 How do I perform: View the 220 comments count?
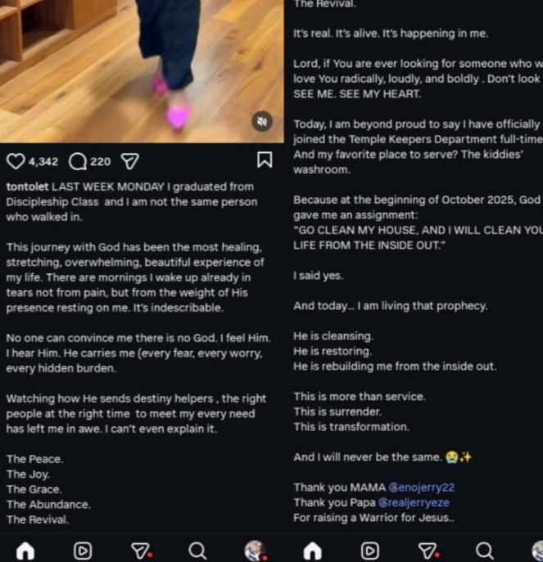101,162
